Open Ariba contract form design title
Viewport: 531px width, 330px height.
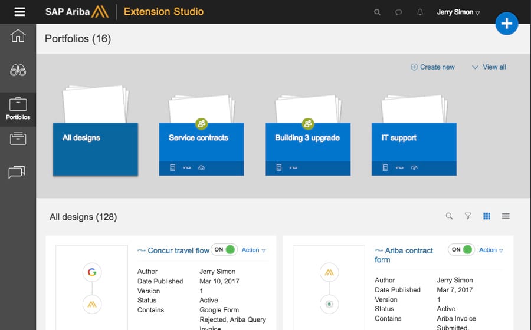pos(404,255)
